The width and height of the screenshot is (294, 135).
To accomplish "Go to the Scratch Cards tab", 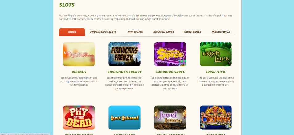I will point(164,32).
